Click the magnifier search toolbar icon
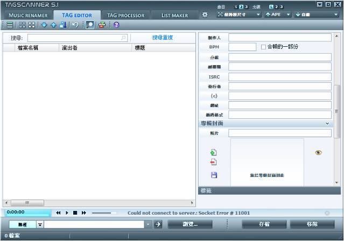Screen dimensions: 344x241 89,25
